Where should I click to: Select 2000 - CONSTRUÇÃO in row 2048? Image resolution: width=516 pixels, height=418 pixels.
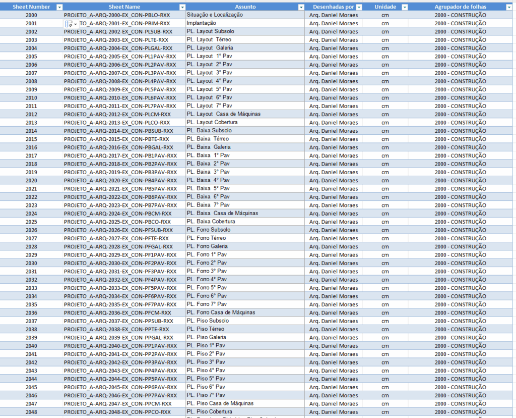[x=461, y=412]
